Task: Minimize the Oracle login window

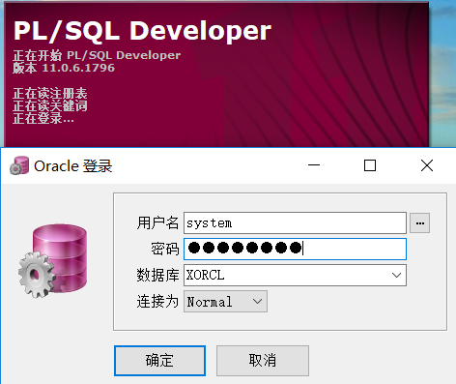Action: [x=314, y=165]
